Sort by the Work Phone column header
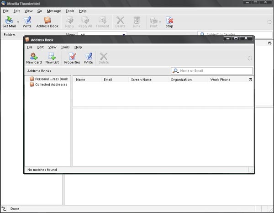This screenshot has height=213, width=274. coord(228,80)
